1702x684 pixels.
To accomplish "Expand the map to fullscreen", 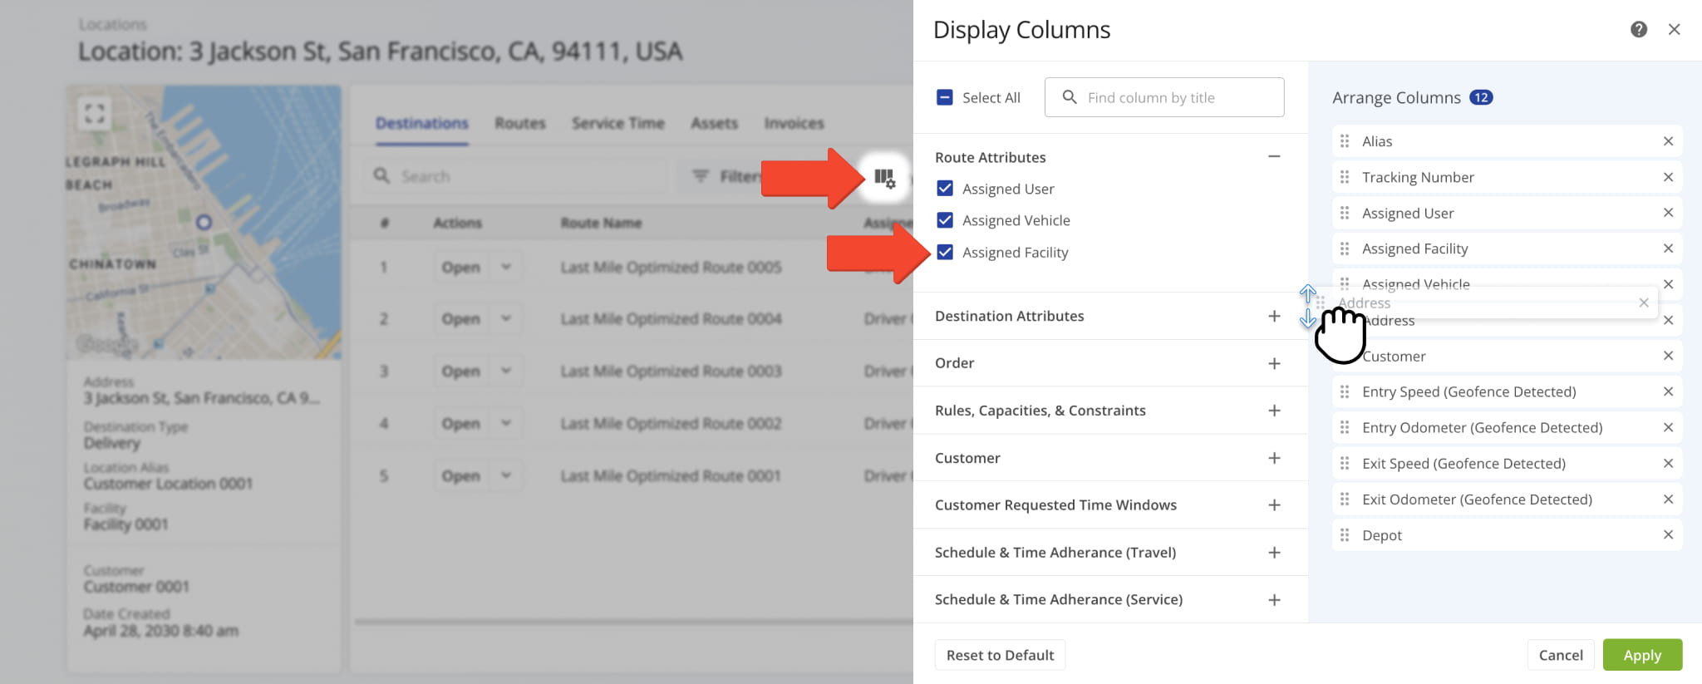I will coord(95,112).
